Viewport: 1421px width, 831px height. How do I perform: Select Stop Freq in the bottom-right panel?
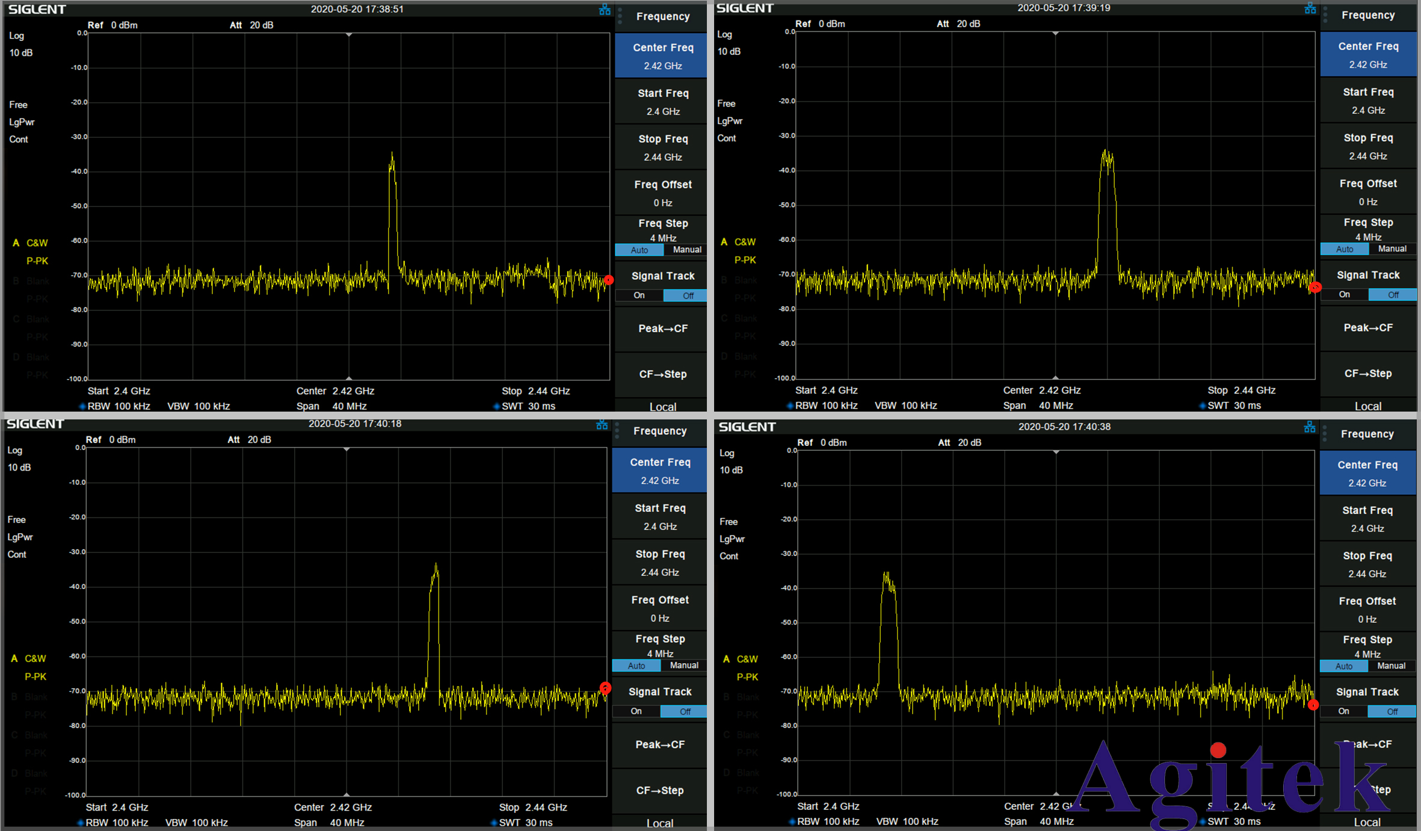pyautogui.click(x=1367, y=564)
